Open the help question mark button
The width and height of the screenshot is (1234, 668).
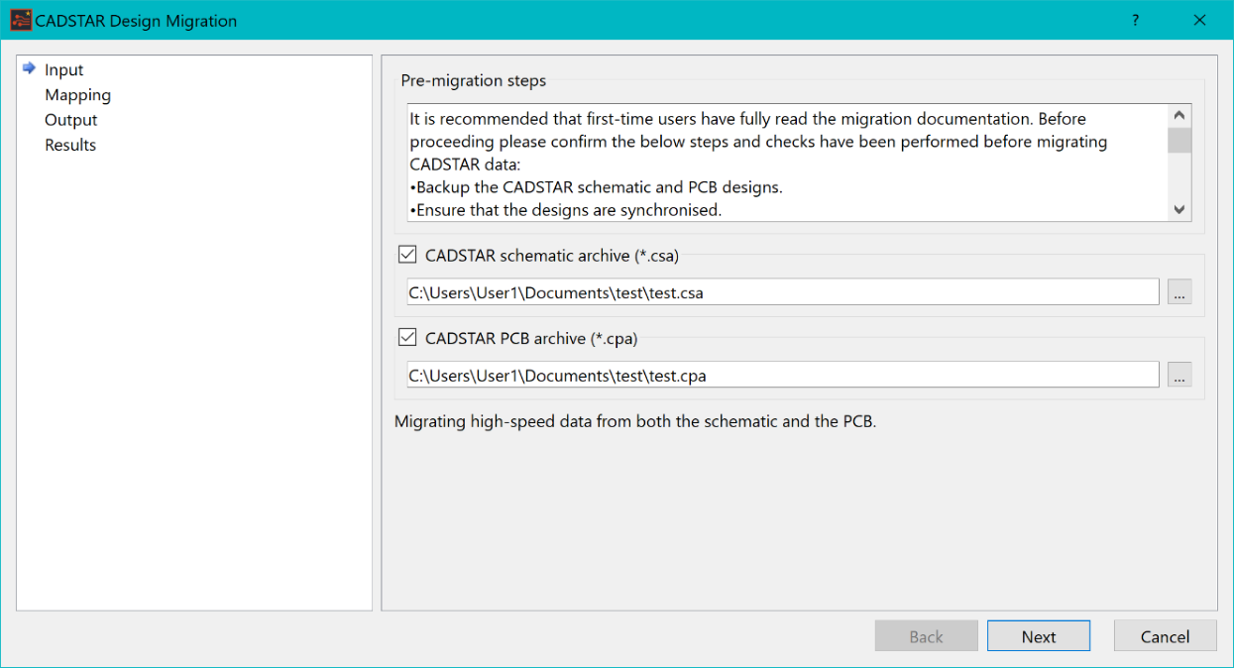1136,20
